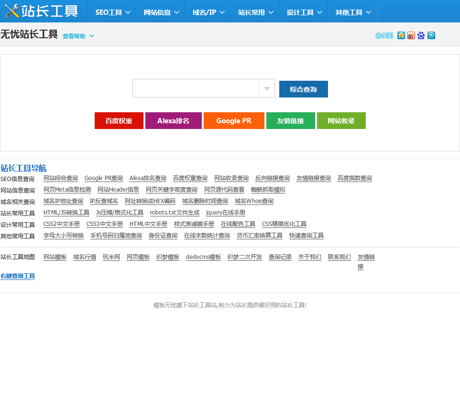
Task: Open 百度指数查询 link
Action: (x=355, y=178)
